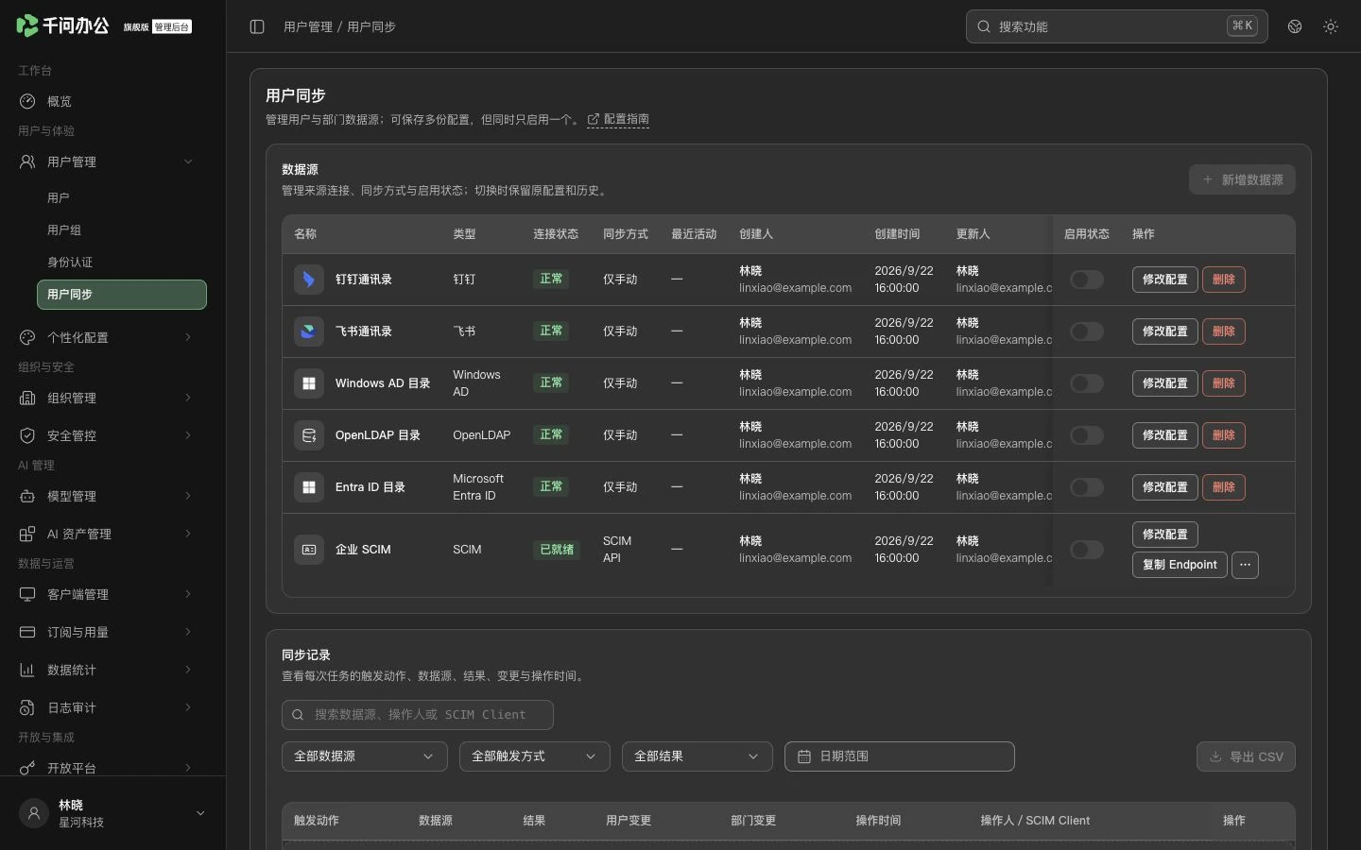Image resolution: width=1361 pixels, height=850 pixels.
Task: Click the OpenLDAP 目录 database icon
Action: (x=309, y=435)
